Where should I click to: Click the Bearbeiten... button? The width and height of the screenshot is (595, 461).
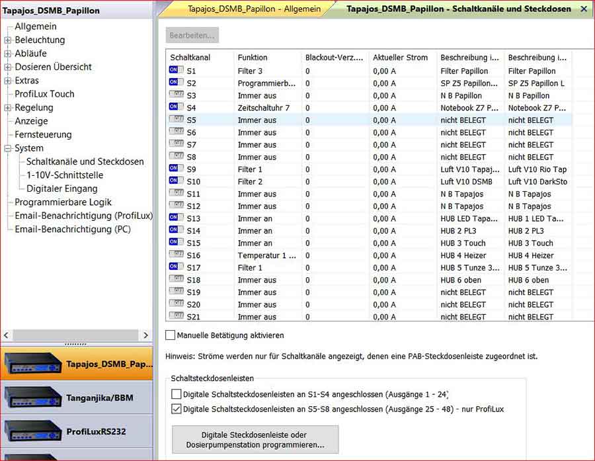click(192, 35)
